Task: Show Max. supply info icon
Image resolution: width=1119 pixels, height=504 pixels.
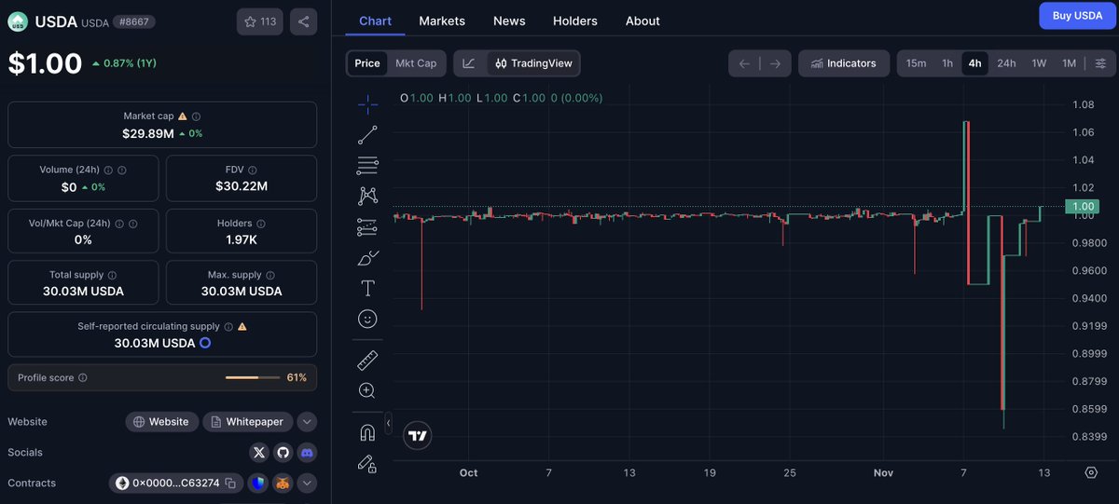Action: (x=271, y=276)
